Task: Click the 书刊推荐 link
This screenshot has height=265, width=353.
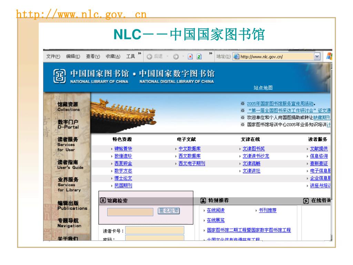Action: [268, 210]
